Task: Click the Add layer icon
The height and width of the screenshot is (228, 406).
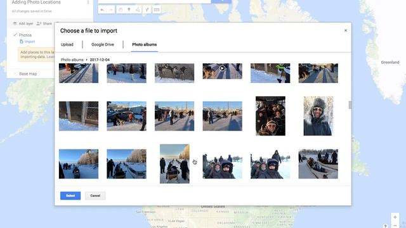Action: coord(15,23)
